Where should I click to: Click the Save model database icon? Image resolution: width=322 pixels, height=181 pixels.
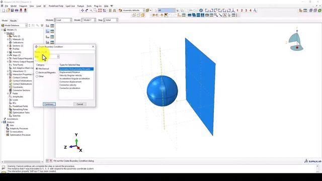coord(12,11)
